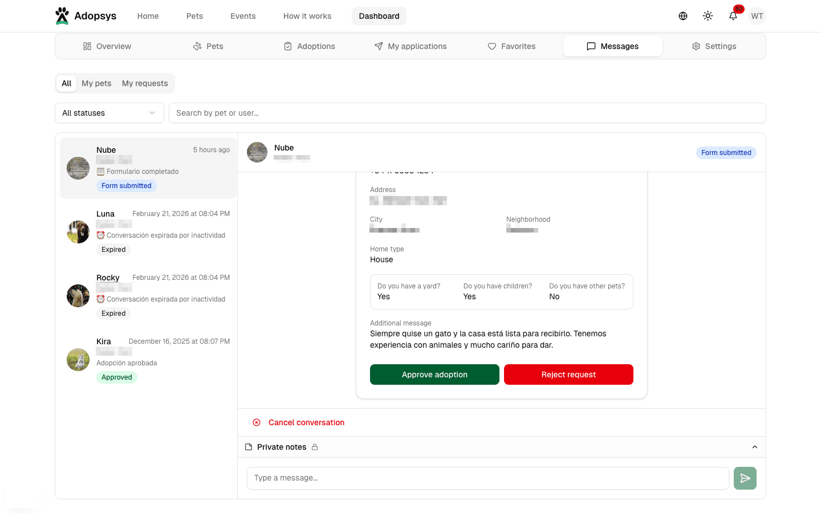This screenshot has height=513, width=821.
Task: Switch filter to My requests
Action: pyautogui.click(x=145, y=83)
